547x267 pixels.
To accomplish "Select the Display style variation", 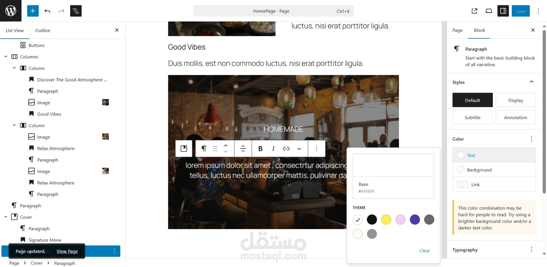I will point(516,100).
